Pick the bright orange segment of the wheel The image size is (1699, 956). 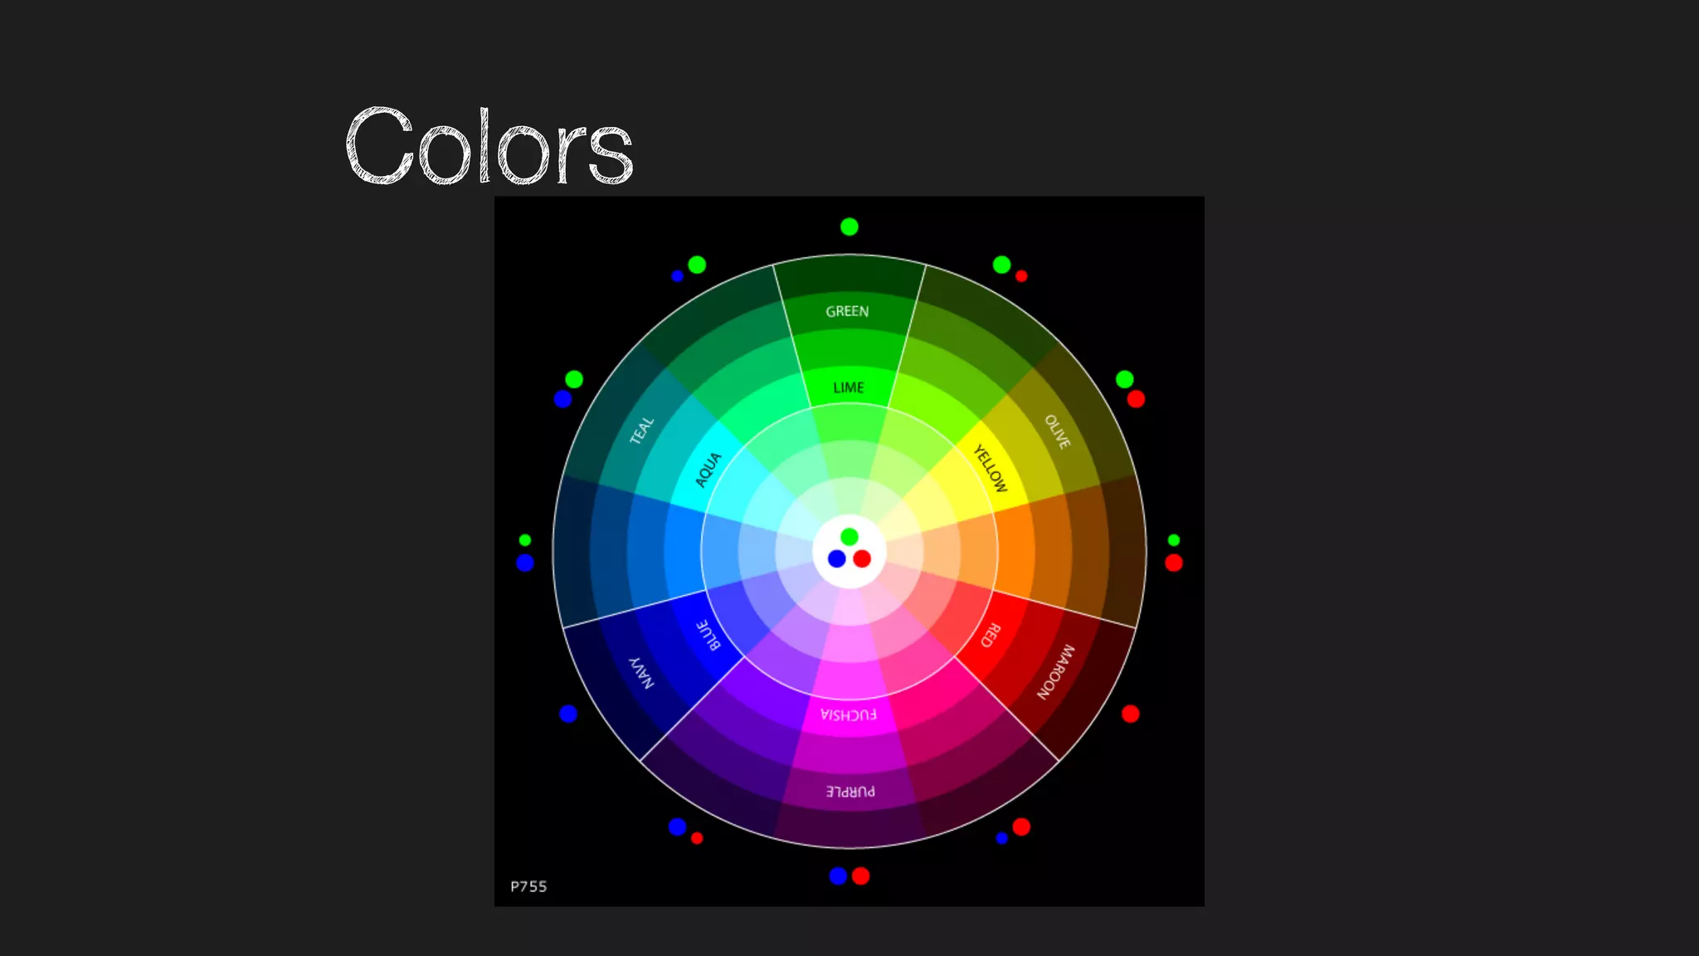[x=1015, y=551]
